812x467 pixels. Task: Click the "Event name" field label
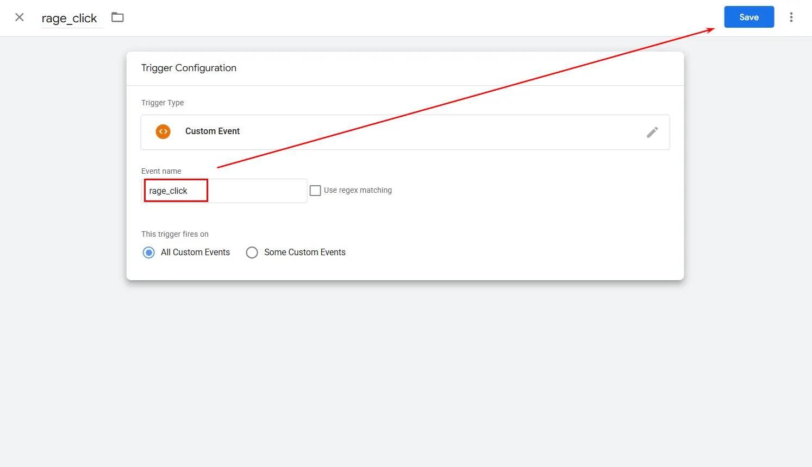(x=161, y=171)
